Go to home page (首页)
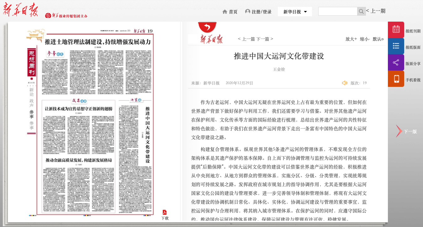423x227 pixels. (x=230, y=12)
